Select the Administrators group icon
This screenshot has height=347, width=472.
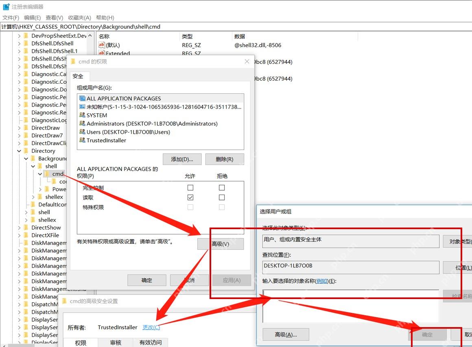click(x=82, y=123)
